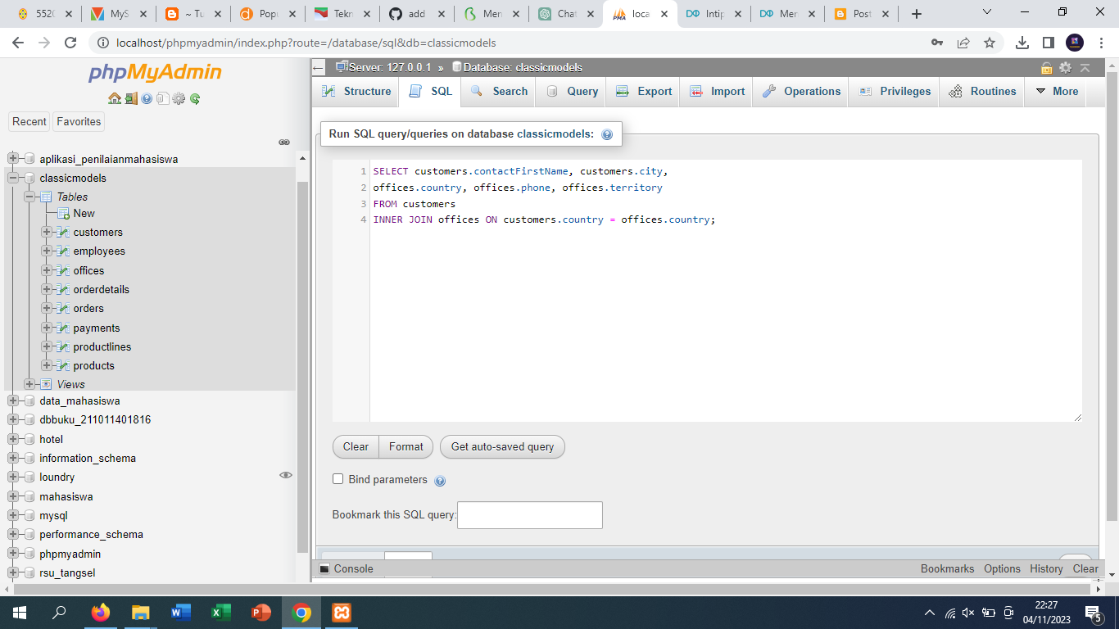Open page-related settings gear at top right

1065,68
